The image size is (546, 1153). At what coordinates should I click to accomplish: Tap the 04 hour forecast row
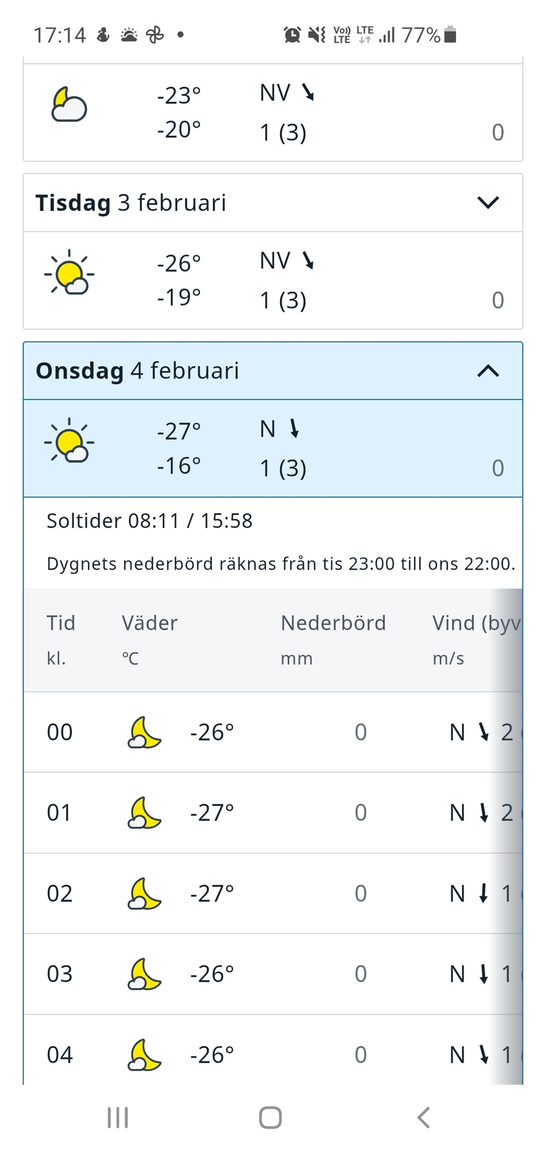pos(273,1054)
